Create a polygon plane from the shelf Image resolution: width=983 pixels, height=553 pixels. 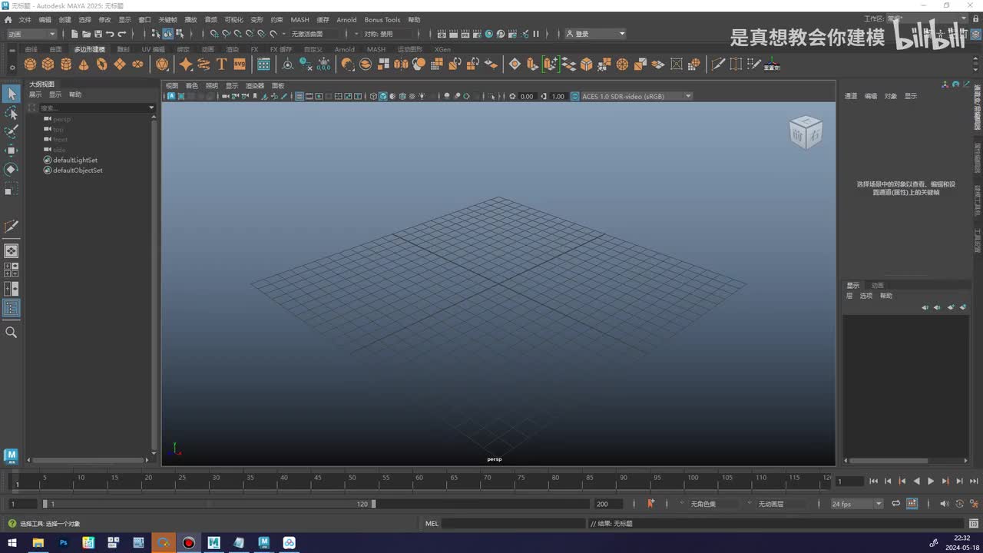pos(120,65)
